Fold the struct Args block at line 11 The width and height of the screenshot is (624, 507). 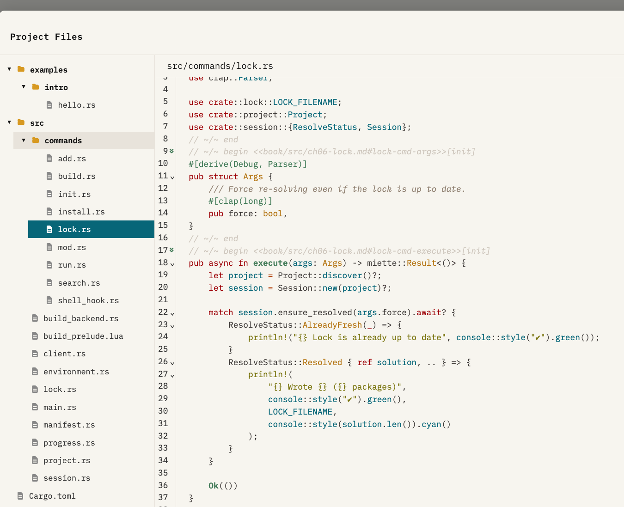(172, 177)
